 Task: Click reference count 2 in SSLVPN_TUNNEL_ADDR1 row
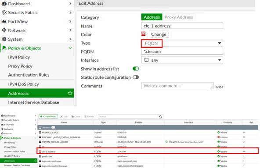(x=244, y=142)
